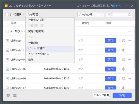Viewport: 139px width, 104px height.
Task: Choose グループから外れる from batch menu
Action: (50, 54)
